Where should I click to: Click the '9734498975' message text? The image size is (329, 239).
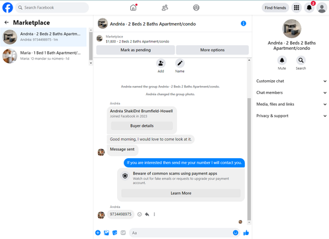(x=120, y=214)
